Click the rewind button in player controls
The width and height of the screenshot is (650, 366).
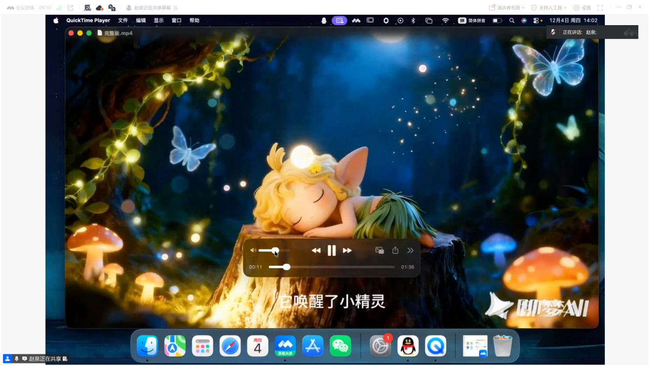(316, 251)
